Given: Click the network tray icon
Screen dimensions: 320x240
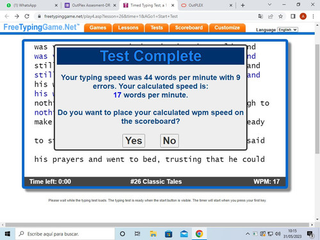Looking at the screenshot, I should click(270, 234).
